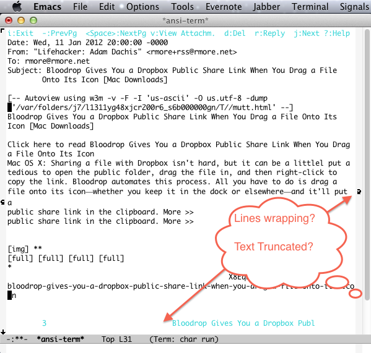371x353 pixels.
Task: Click the i:Exit hint in mutt header
Action: click(20, 33)
